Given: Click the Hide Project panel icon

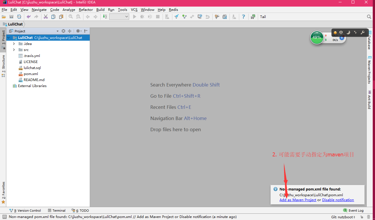Looking at the screenshot, I should click(86, 31).
